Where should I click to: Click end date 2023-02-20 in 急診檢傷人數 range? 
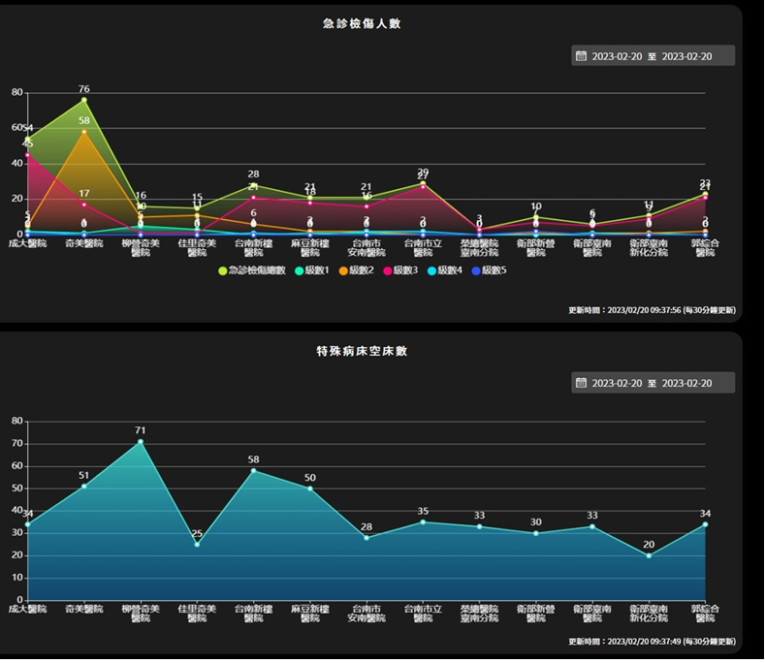pos(686,56)
